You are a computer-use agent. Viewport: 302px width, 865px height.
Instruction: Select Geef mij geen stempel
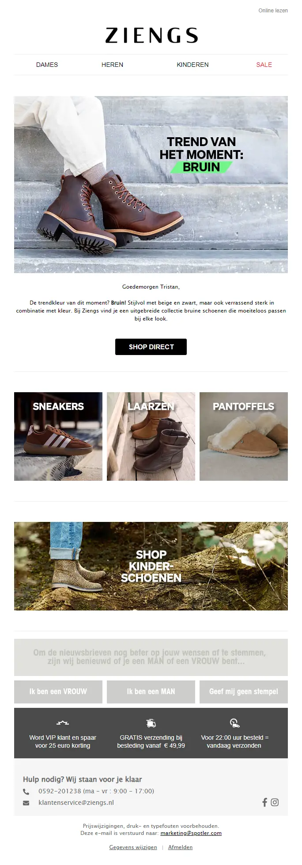click(x=244, y=691)
